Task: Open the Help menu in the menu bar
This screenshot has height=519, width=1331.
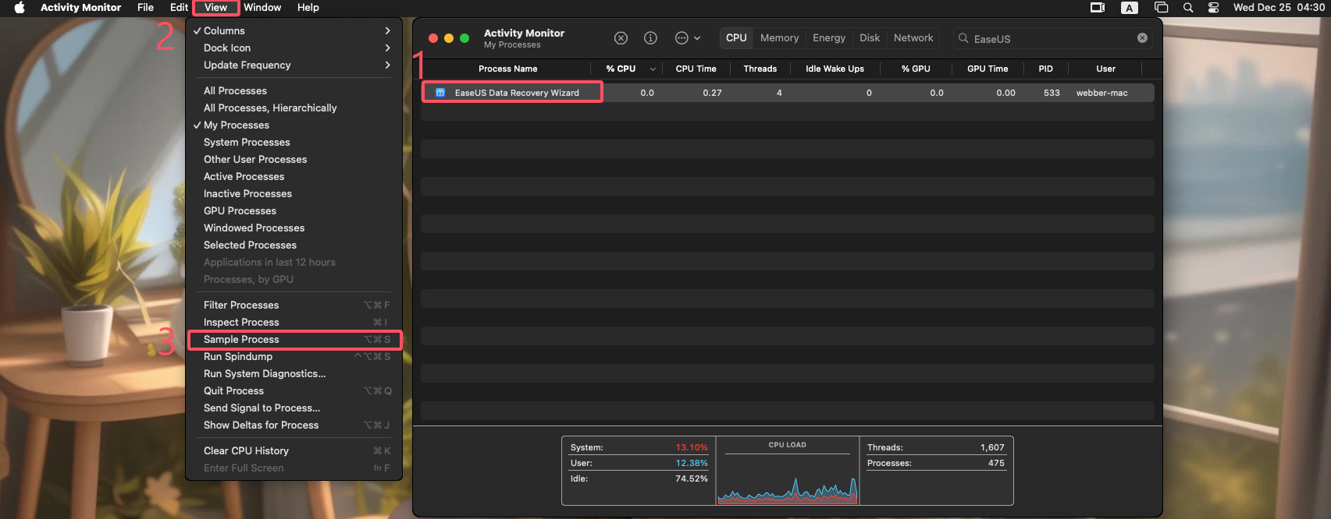Action: pos(308,8)
